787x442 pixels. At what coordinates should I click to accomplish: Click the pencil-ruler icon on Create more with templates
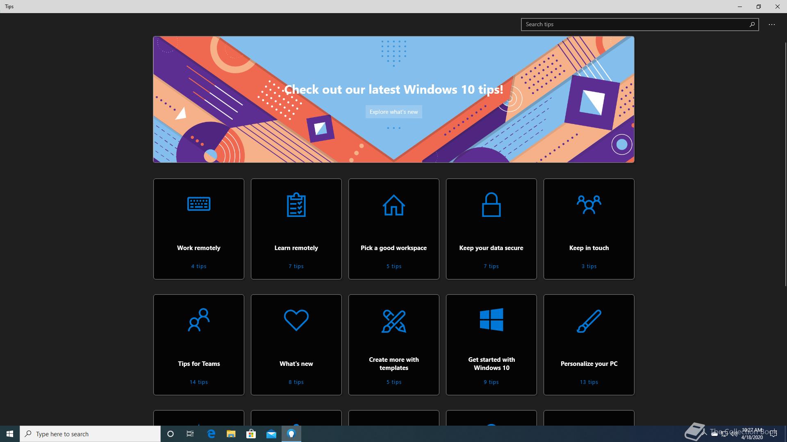(x=394, y=321)
